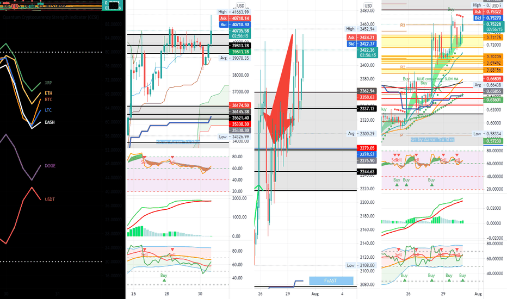Click XRP last price 0.75228 label

493,27
